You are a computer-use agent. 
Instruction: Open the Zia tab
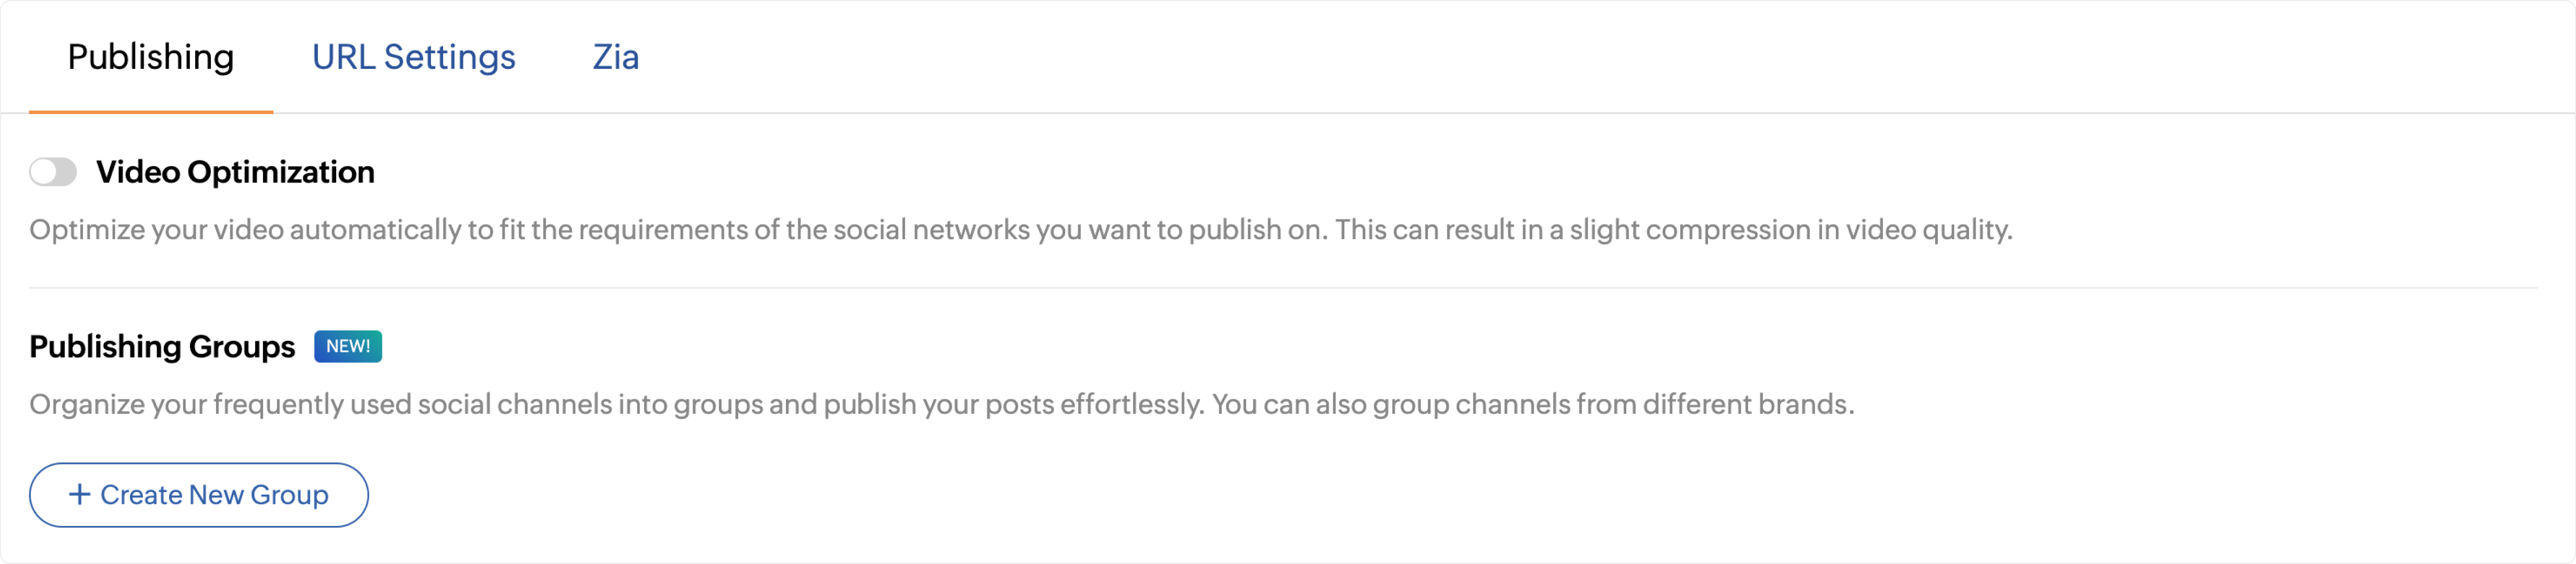click(615, 57)
